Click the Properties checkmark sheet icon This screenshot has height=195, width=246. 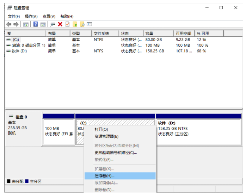[67, 24]
